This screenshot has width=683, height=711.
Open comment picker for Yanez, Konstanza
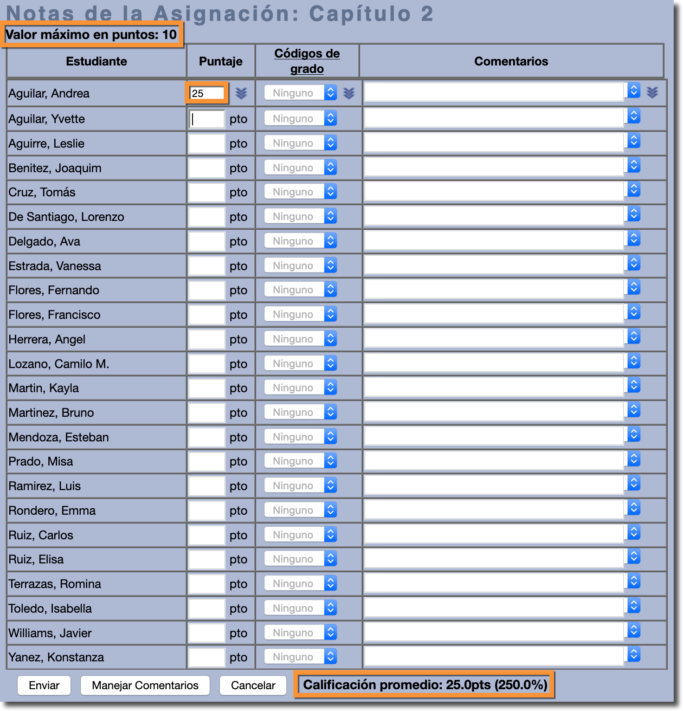coord(634,654)
